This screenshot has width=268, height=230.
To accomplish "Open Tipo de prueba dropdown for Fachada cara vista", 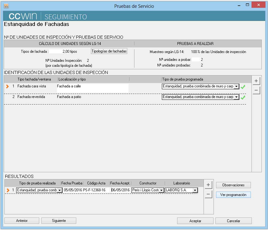I will [236, 86].
